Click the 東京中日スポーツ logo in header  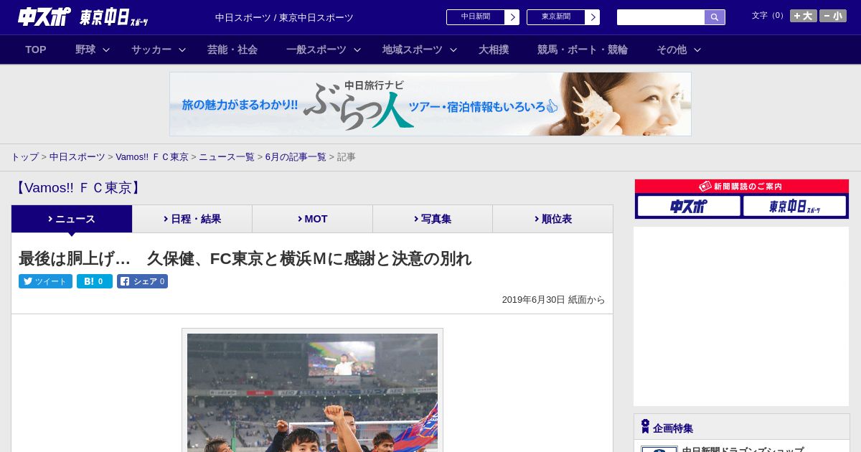point(113,17)
